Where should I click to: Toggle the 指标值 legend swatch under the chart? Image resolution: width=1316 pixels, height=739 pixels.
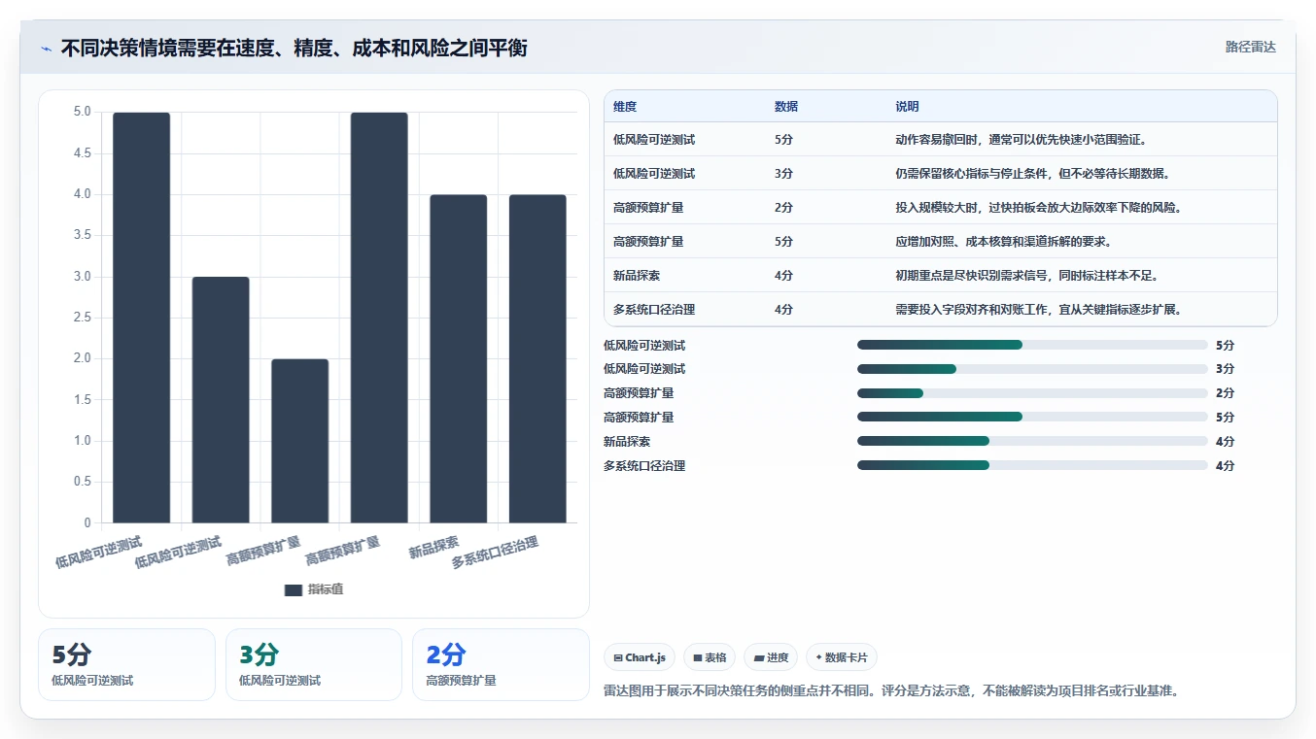pos(294,589)
